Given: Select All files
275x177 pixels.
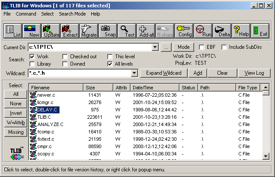Looking at the screenshot, I should point(16,94).
